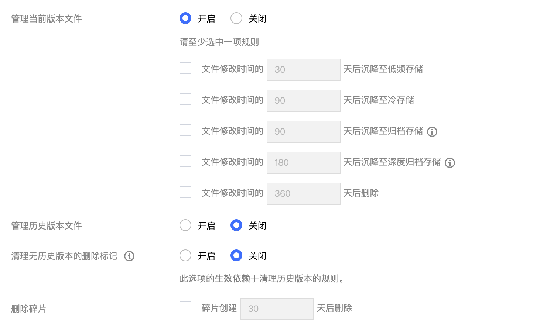Click the 90-day input for 冷存储
This screenshot has width=540, height=324.
click(303, 101)
